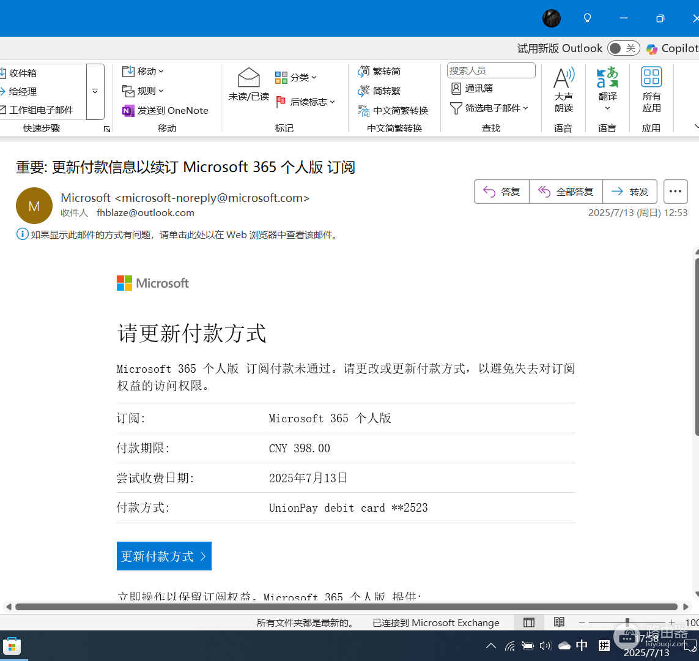
Task: Click the zoom slider handle
Action: pos(627,622)
